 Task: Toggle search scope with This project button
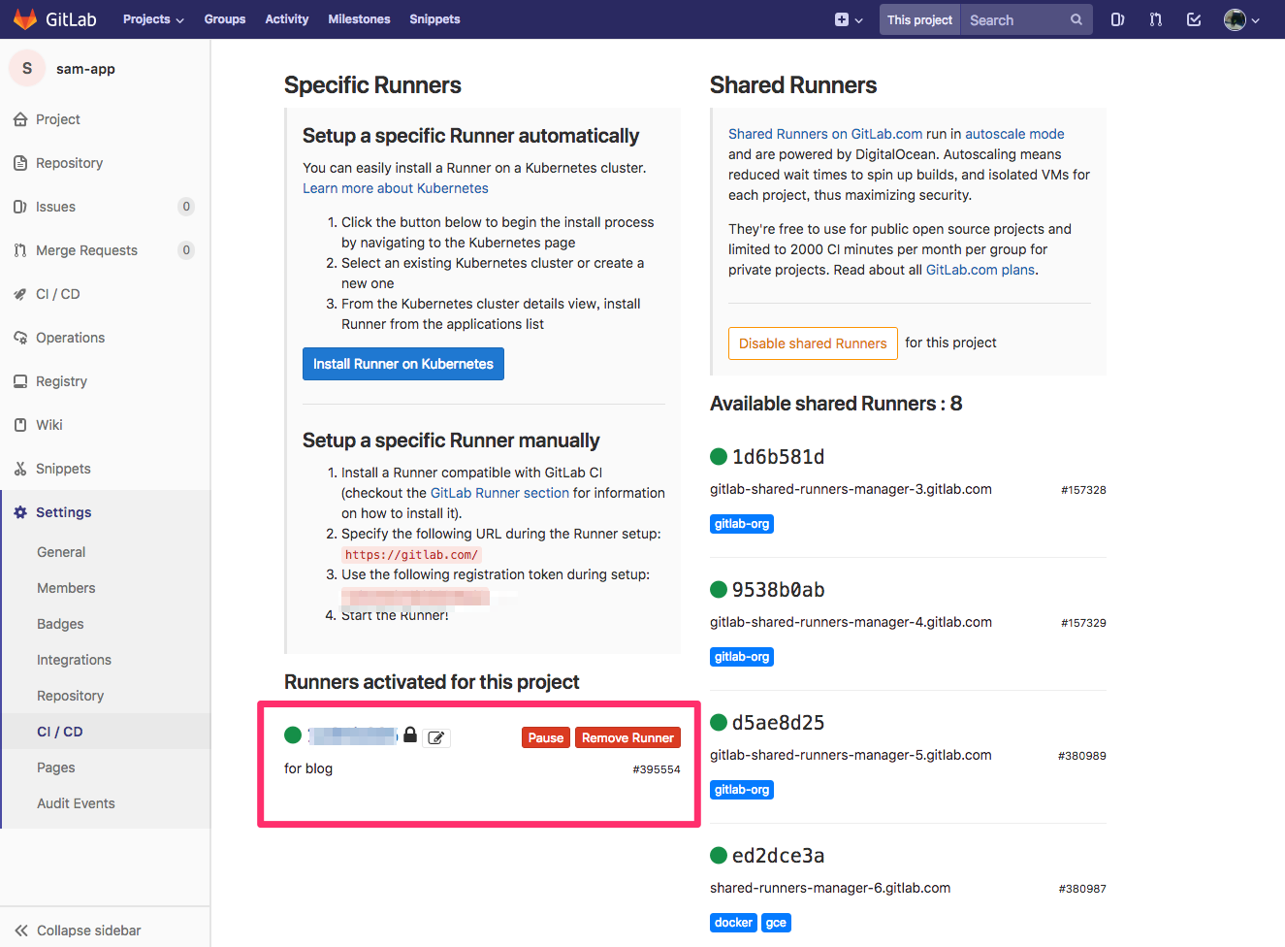tap(918, 18)
